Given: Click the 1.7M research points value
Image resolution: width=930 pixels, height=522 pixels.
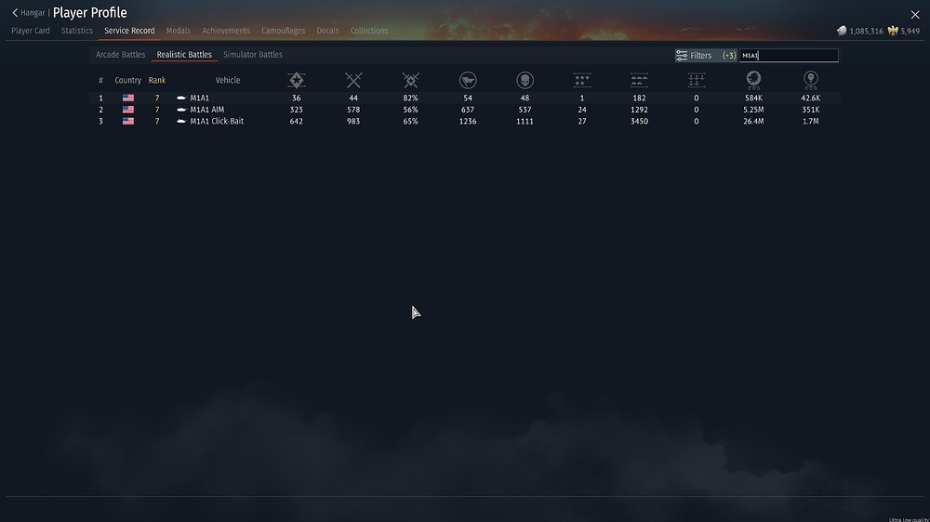Looking at the screenshot, I should click(811, 121).
